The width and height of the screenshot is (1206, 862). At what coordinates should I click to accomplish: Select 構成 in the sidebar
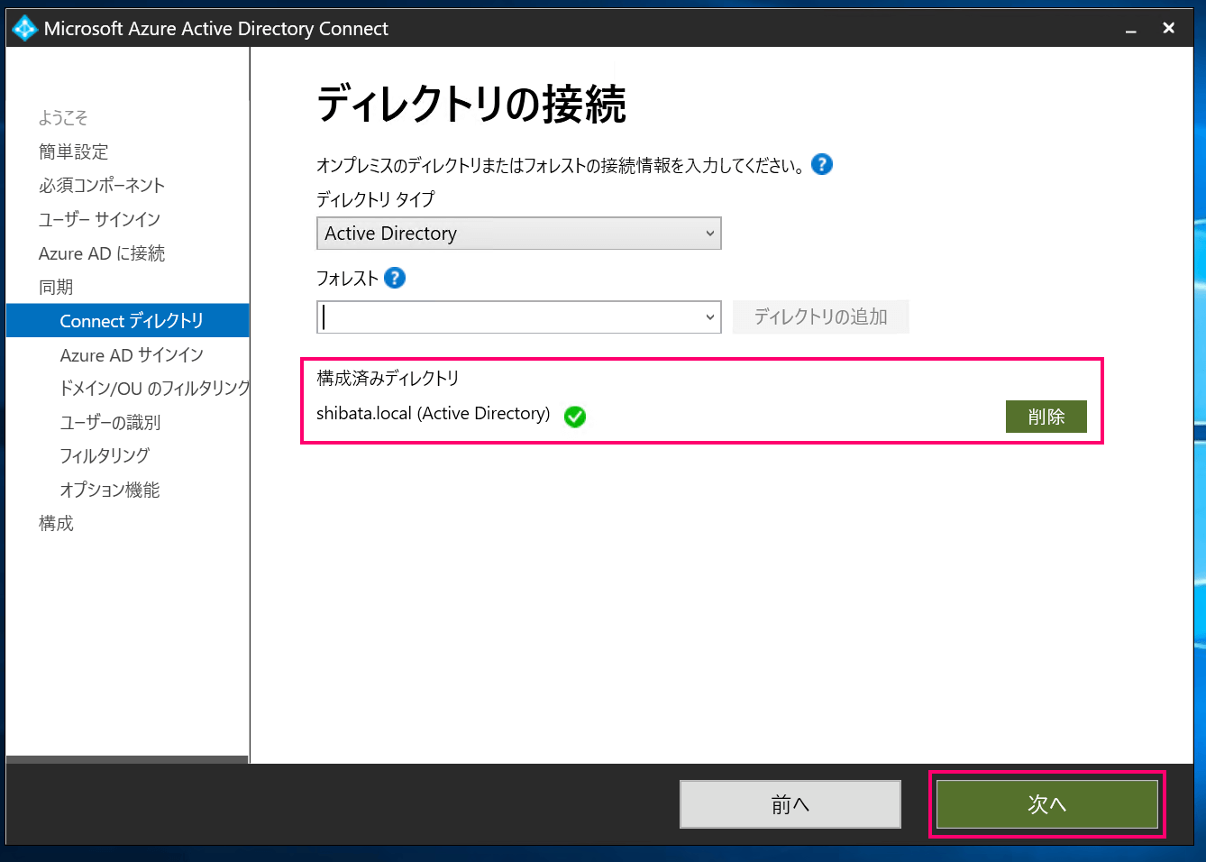[x=56, y=523]
